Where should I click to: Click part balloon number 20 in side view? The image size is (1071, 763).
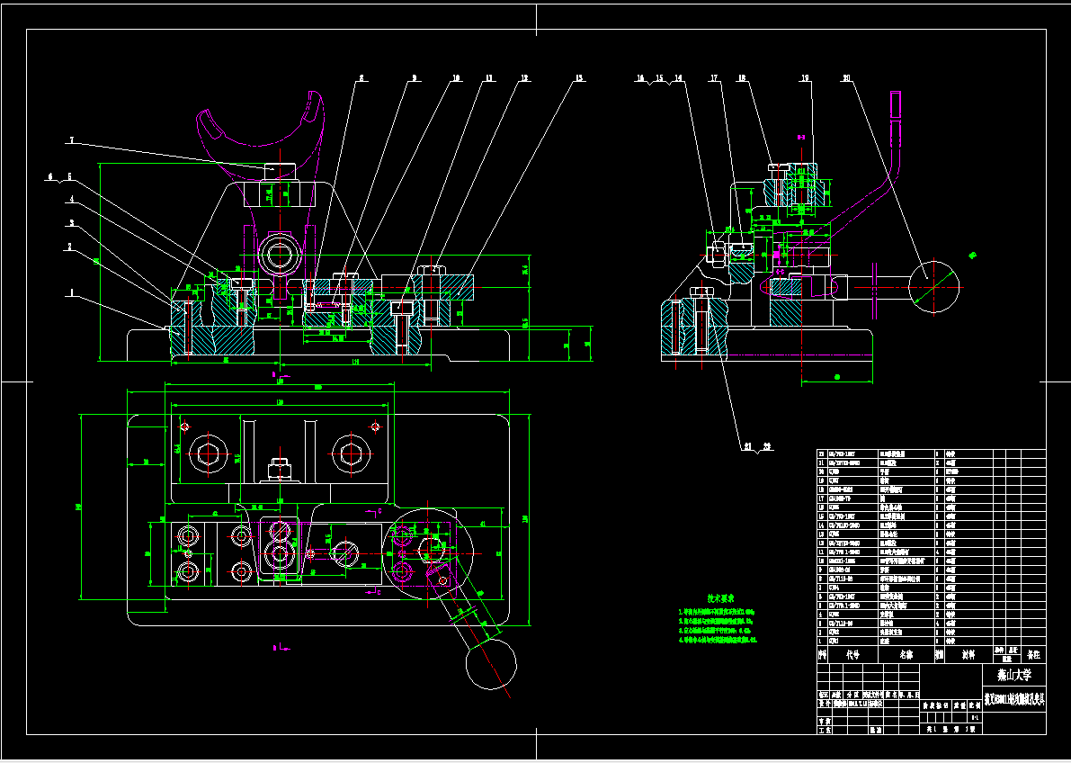(x=847, y=78)
